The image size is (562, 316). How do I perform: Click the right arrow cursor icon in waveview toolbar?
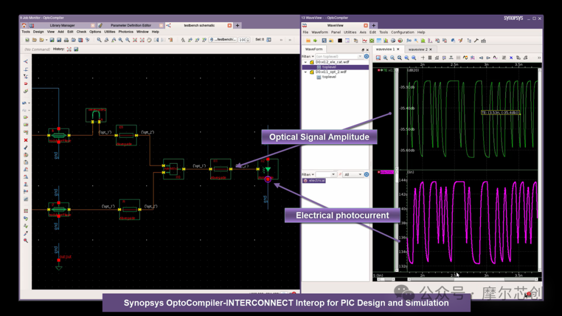488,58
